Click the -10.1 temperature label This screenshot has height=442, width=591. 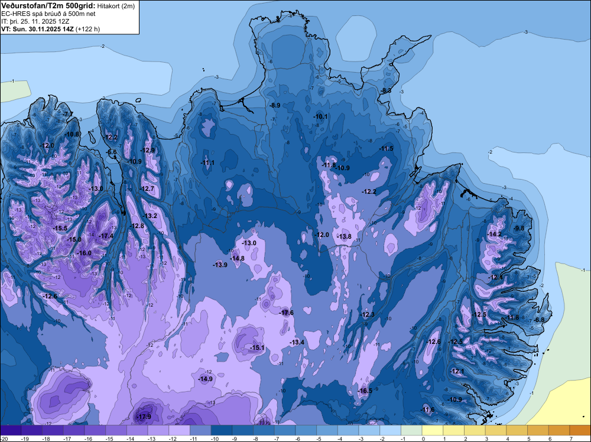321,117
